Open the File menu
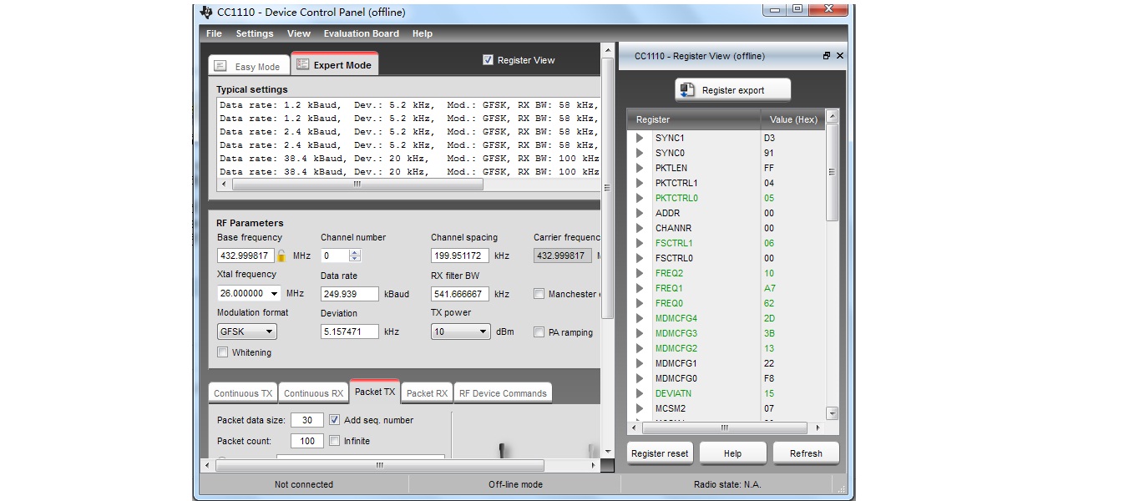 click(214, 33)
